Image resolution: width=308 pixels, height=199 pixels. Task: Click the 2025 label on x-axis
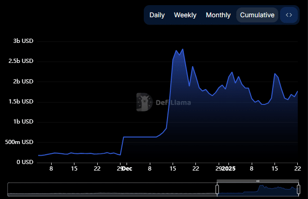[x=229, y=169]
